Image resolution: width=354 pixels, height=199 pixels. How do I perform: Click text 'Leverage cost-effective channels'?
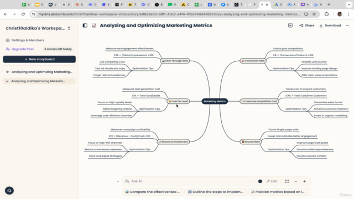click(111, 116)
